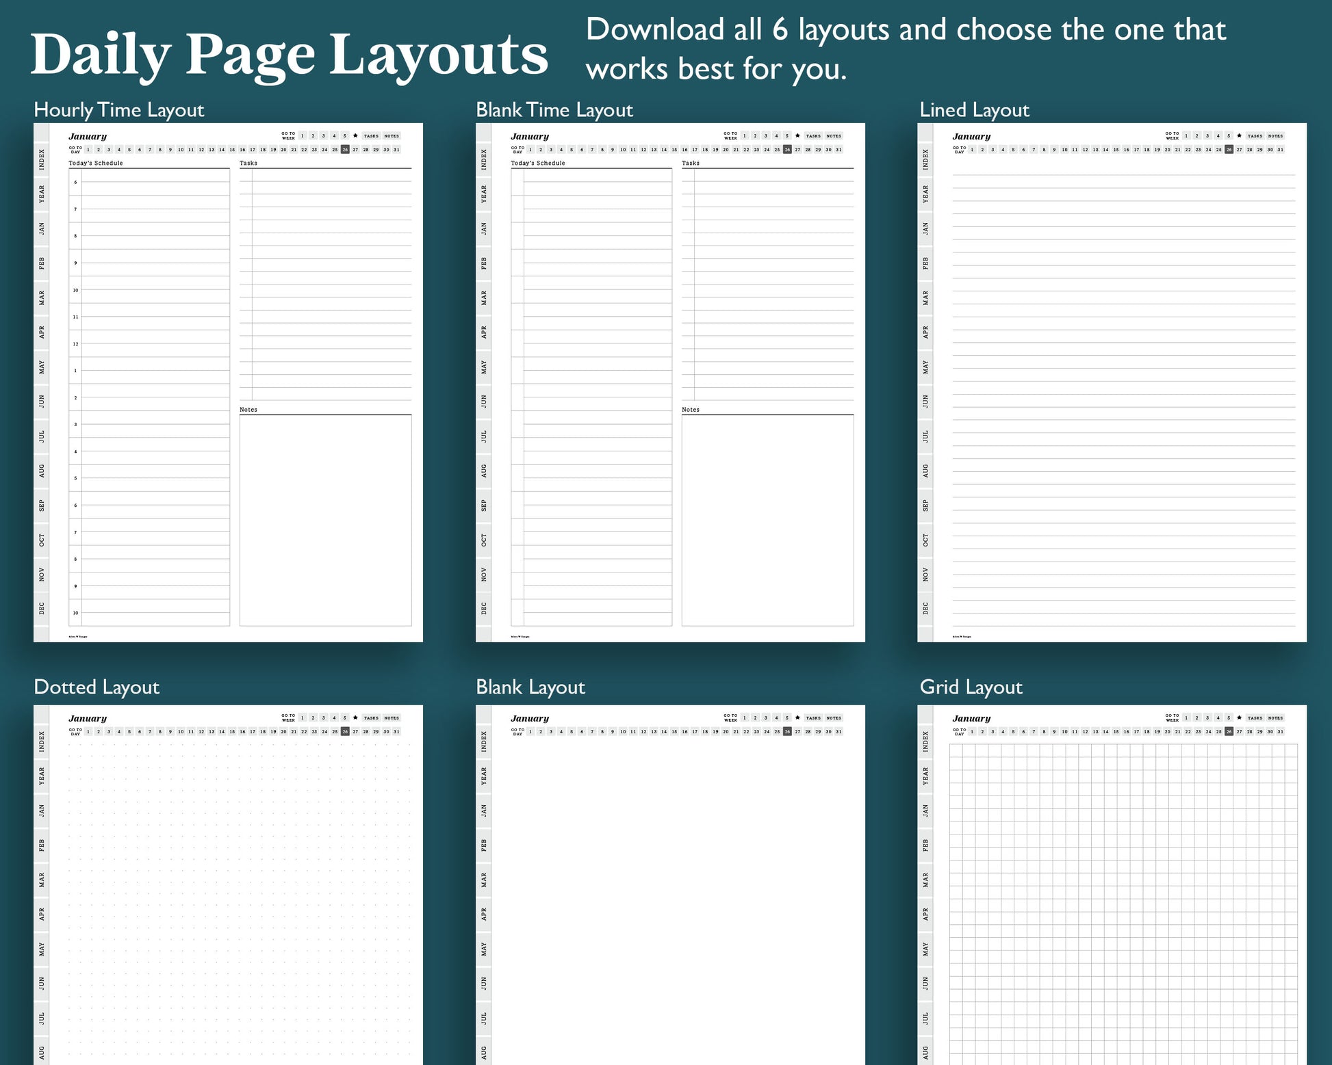Open the YEAR side tab in Dotted Layout

[42, 776]
